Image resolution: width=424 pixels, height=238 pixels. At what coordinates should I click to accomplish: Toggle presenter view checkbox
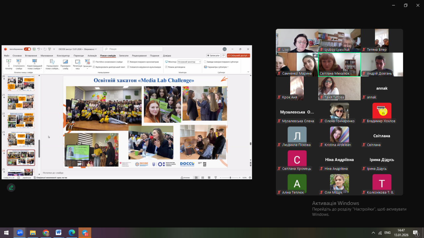pos(167,67)
